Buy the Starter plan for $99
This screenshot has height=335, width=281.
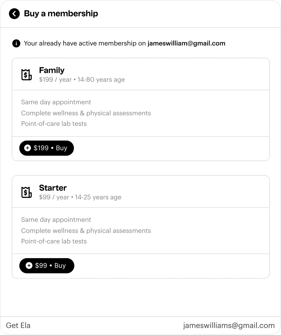point(47,265)
